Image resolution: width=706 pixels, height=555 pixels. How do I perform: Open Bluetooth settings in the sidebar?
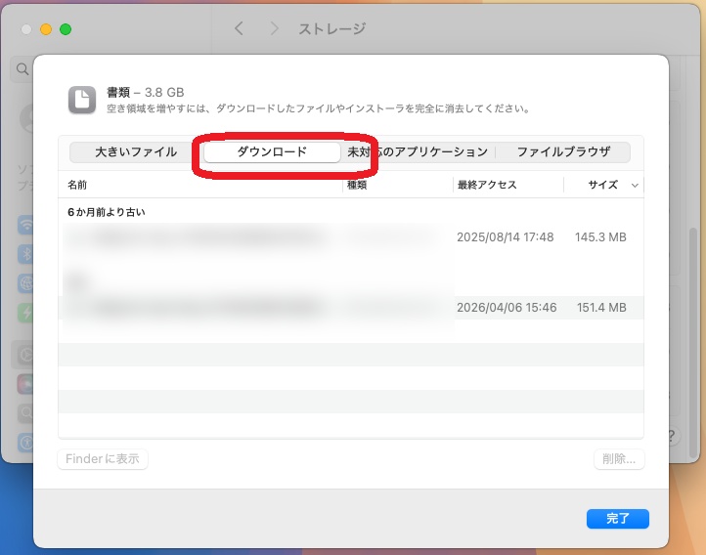(25, 254)
